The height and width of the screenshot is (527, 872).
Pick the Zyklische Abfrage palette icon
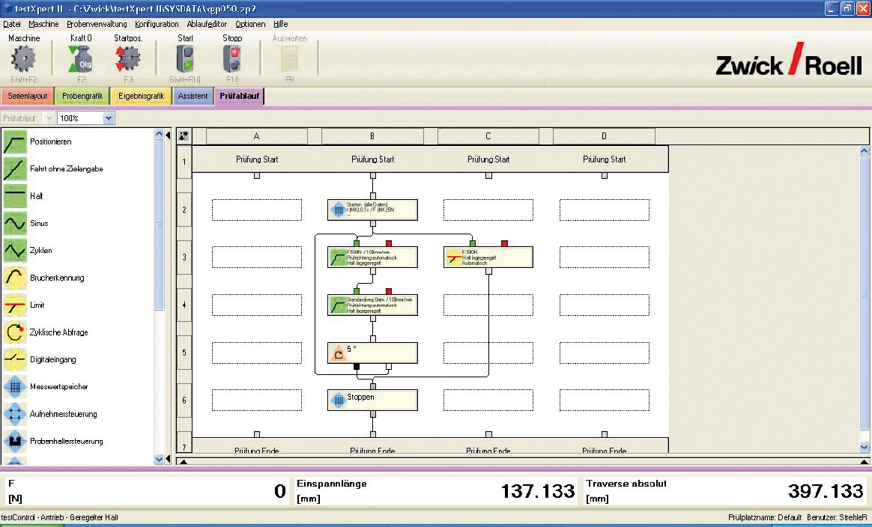pos(15,332)
